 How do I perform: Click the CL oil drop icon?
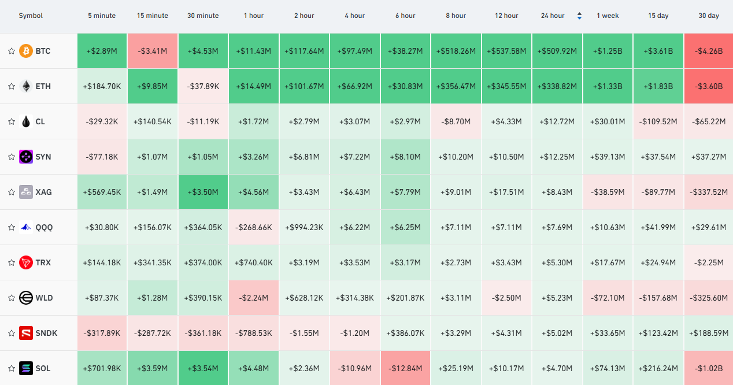coord(26,121)
